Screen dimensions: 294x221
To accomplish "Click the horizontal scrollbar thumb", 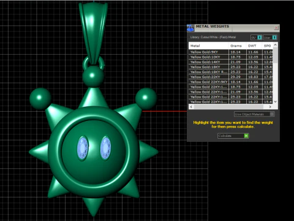I will point(228,107).
